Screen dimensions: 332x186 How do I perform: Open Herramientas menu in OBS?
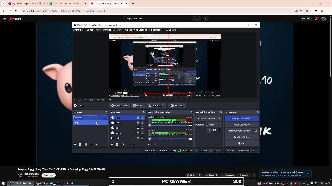(x=156, y=30)
